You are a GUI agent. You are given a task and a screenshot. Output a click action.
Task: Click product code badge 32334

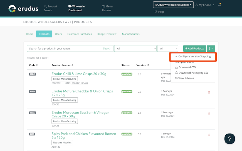(x=33, y=92)
